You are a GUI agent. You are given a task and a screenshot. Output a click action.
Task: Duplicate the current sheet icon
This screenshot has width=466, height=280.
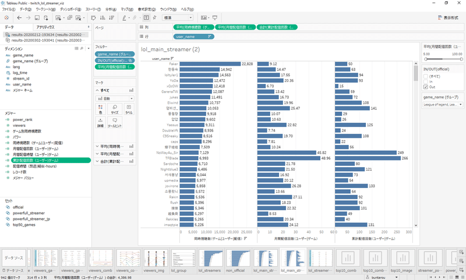69,18
